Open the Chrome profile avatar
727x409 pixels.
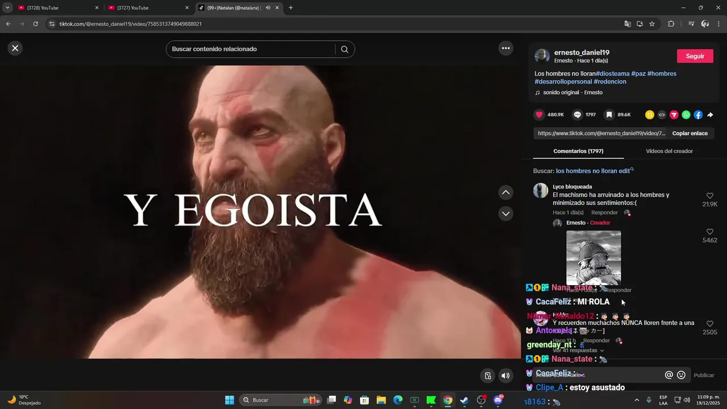[x=705, y=24]
